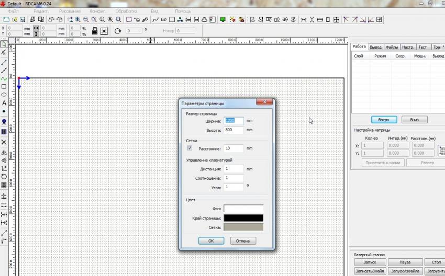Click the Запуск button in laser panel

pos(370,262)
